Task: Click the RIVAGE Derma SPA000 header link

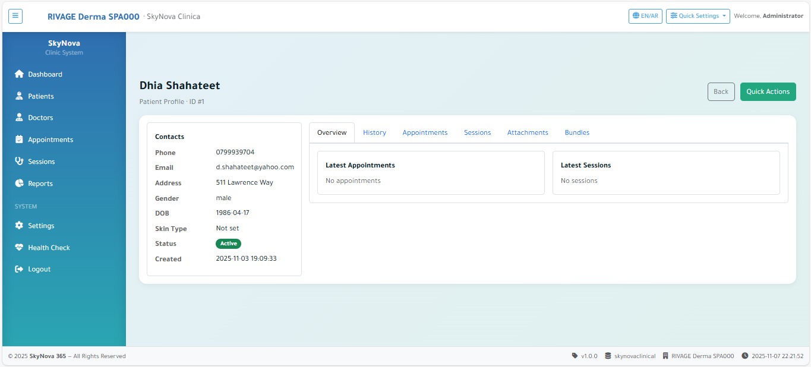Action: [93, 17]
